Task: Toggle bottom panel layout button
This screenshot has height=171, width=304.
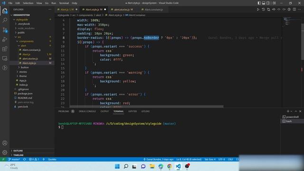Action: (x=264, y=3)
